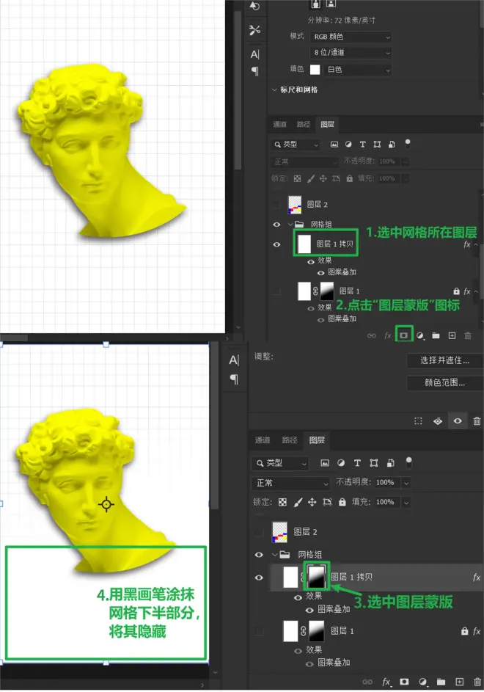This screenshot has width=484, height=692.
Task: Filter smart objects in upper Layers panel
Action: point(392,145)
